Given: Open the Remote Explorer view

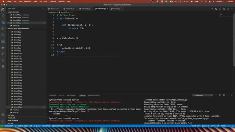Looking at the screenshot, I should tap(3, 35).
